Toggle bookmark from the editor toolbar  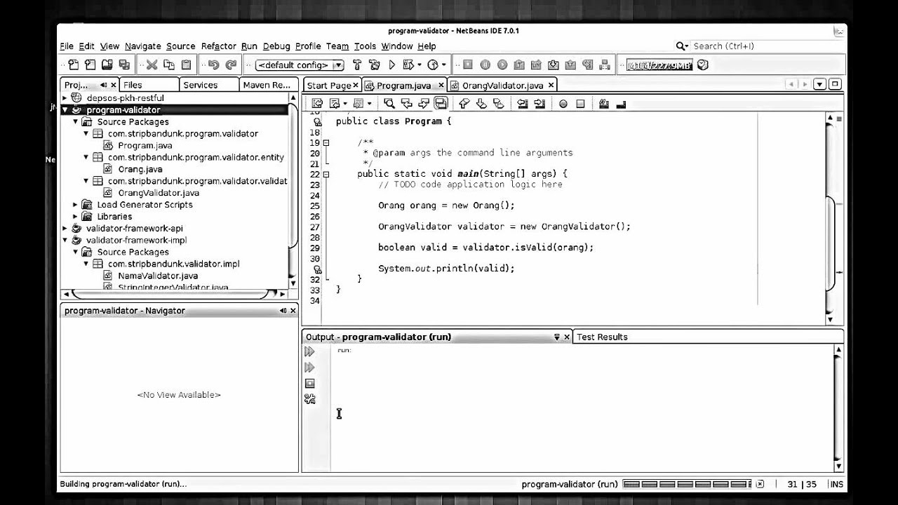pos(498,103)
